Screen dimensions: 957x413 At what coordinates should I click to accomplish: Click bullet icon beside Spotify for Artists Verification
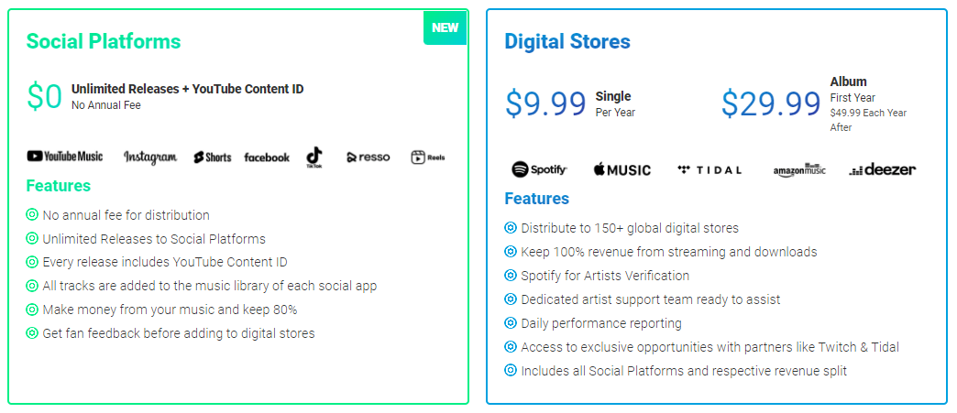pyautogui.click(x=511, y=276)
